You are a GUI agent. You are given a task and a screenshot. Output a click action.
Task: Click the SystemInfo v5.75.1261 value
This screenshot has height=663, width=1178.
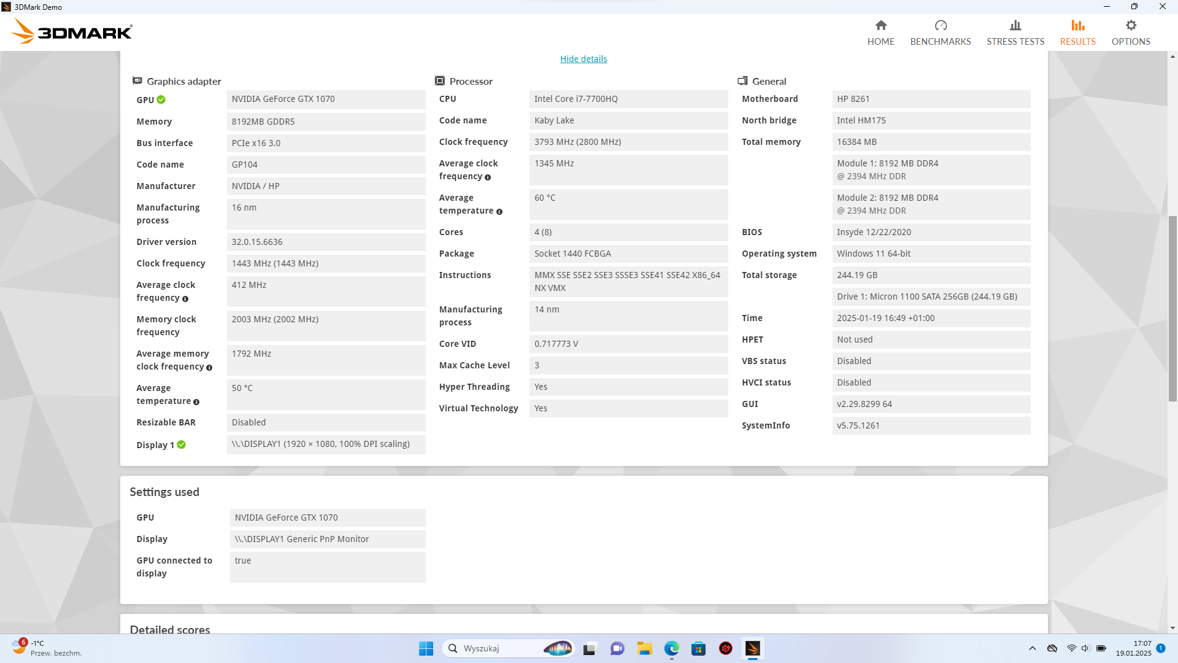[931, 425]
